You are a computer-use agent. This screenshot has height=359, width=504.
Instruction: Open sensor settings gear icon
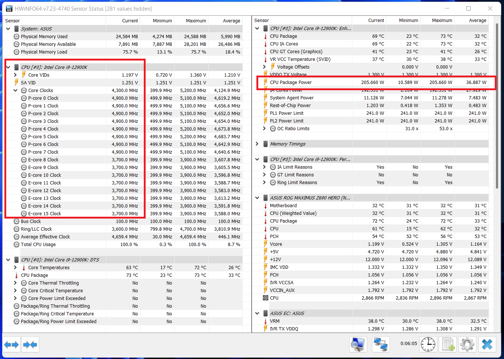(467, 344)
